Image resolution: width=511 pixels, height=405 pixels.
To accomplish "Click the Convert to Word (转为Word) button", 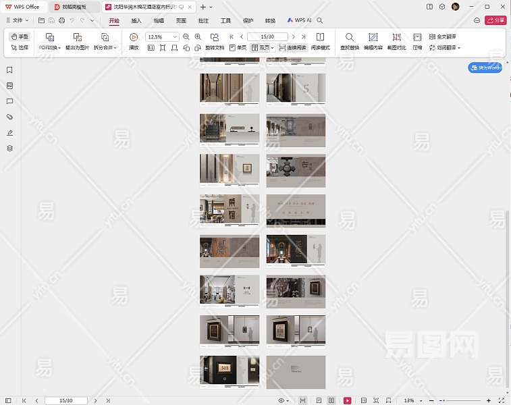I will point(485,67).
